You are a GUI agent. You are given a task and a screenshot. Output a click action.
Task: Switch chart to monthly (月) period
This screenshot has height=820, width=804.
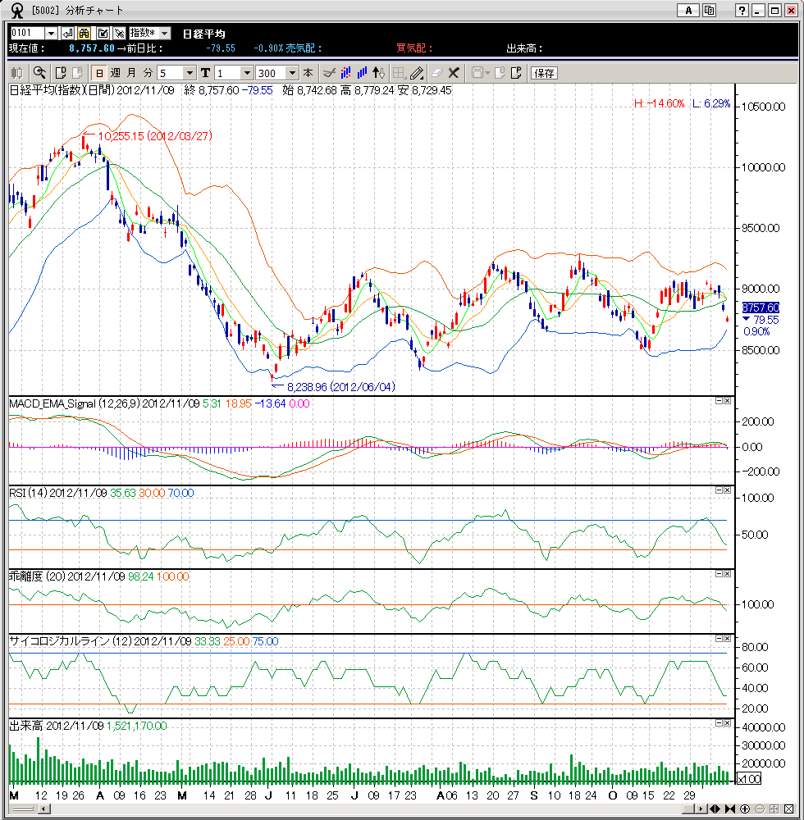[131, 72]
